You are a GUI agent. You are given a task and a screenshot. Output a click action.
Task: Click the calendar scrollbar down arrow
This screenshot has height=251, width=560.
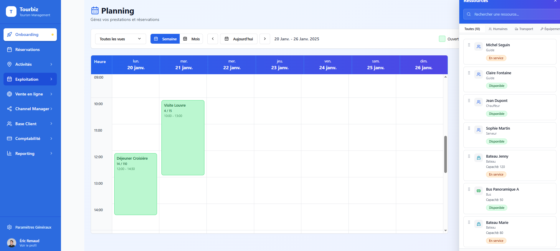(445, 230)
